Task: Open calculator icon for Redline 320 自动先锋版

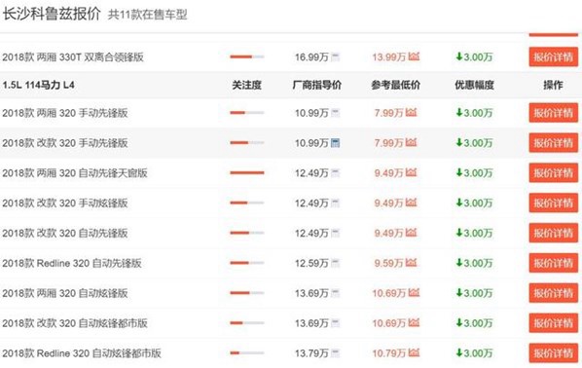Action: [335, 263]
